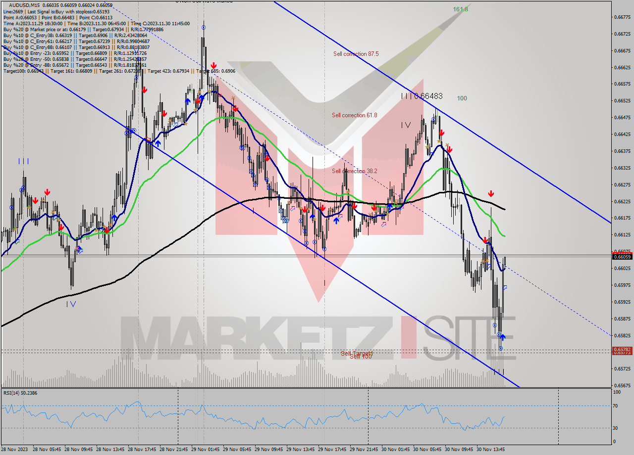634x455 pixels.
Task: Select the Sell 100 label
Action: tap(361, 357)
